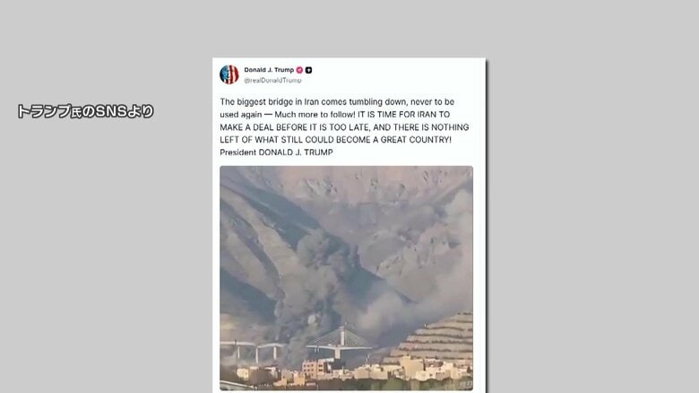Open the @realDonaldTrump handle link

pos(272,81)
